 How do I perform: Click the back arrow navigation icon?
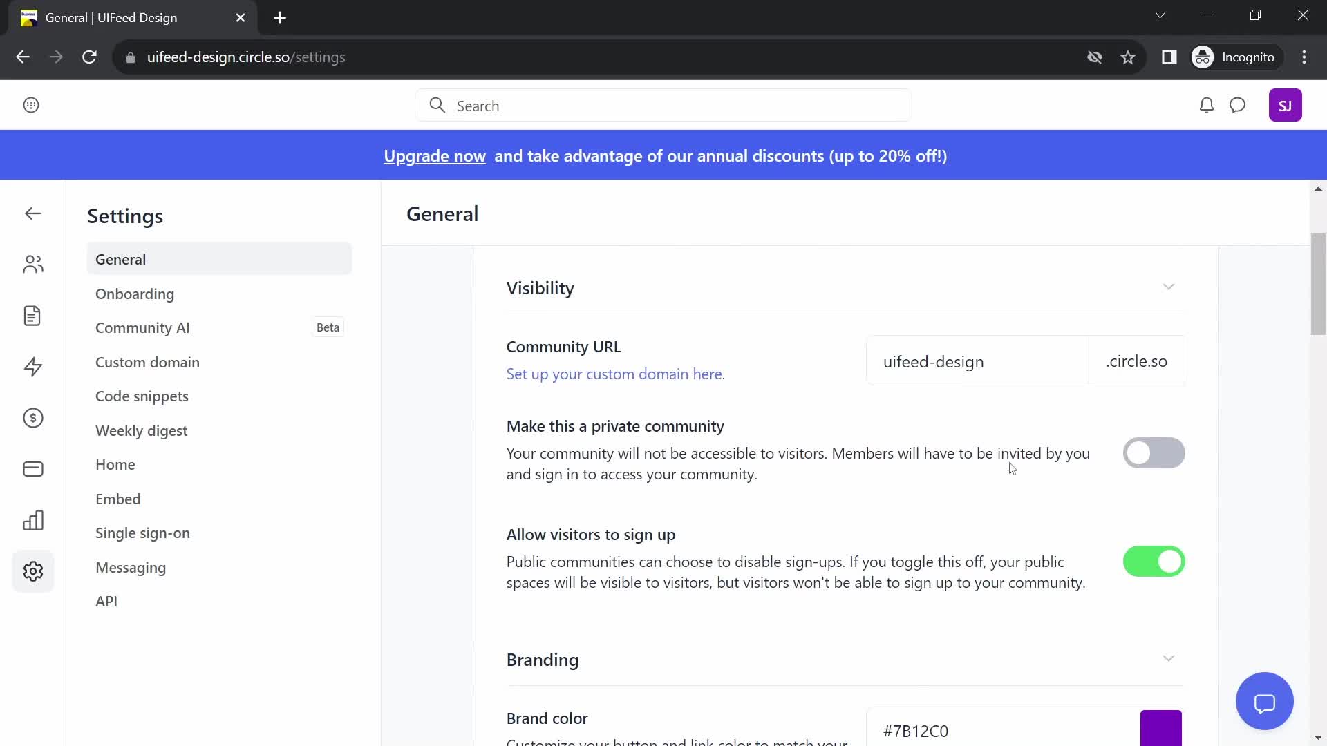point(32,213)
